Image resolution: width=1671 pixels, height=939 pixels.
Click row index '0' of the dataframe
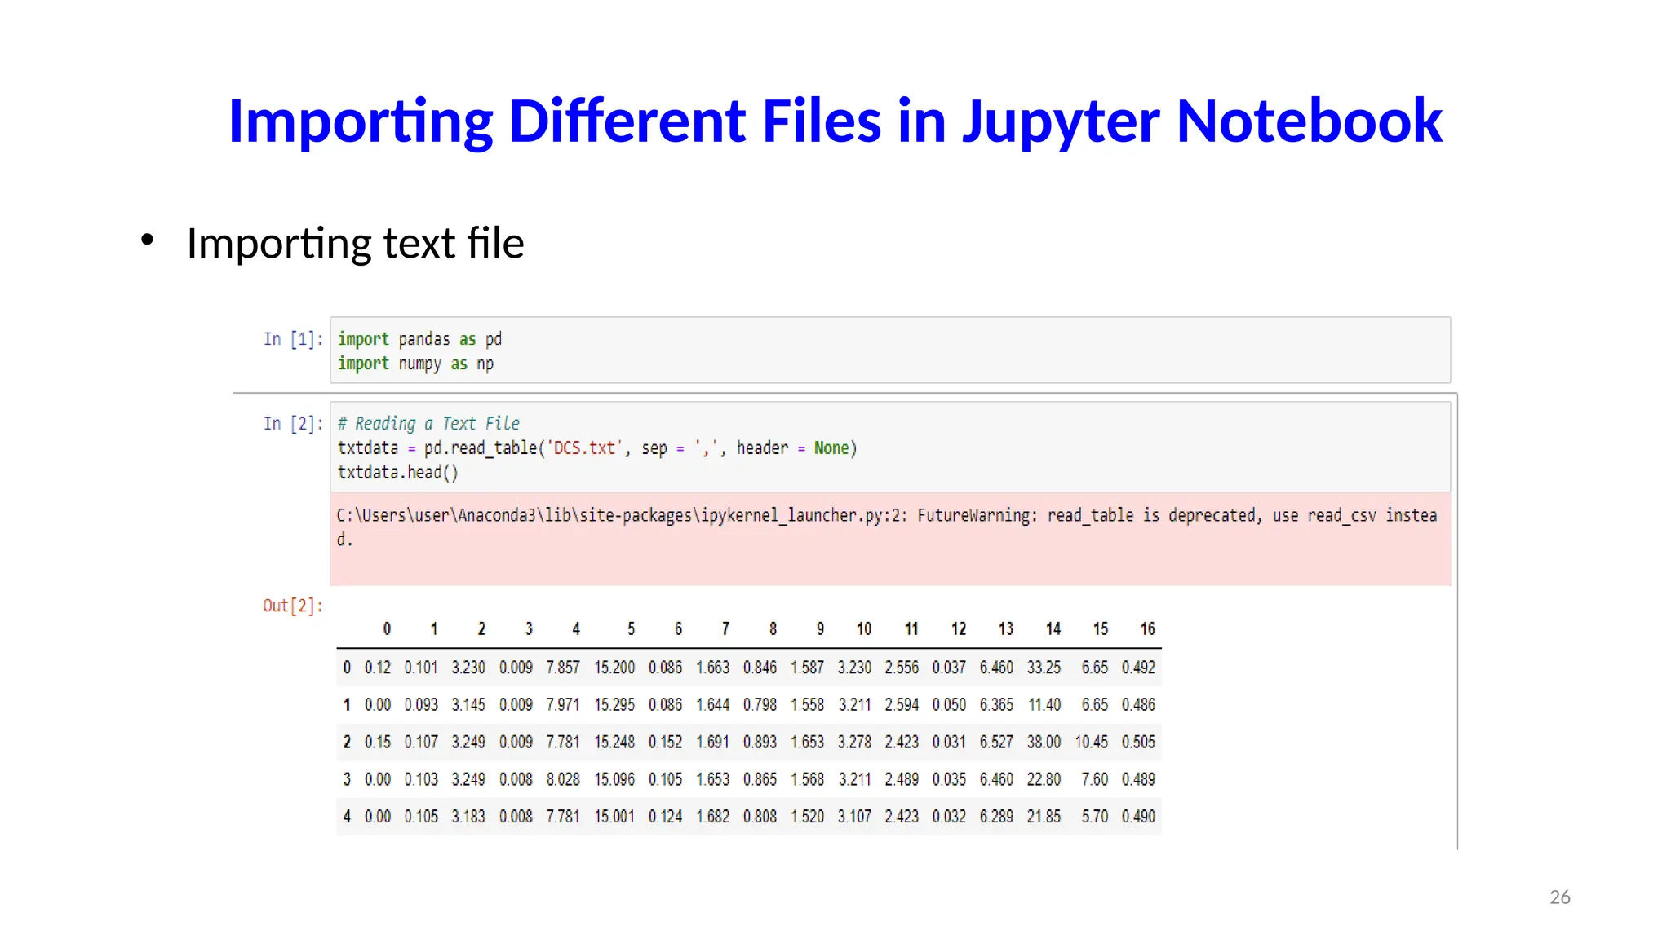point(347,668)
